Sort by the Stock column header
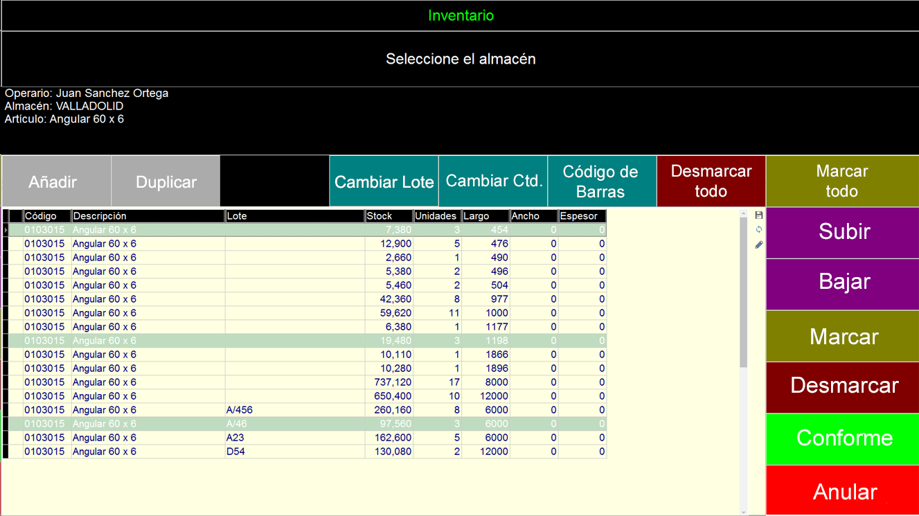 coord(389,216)
